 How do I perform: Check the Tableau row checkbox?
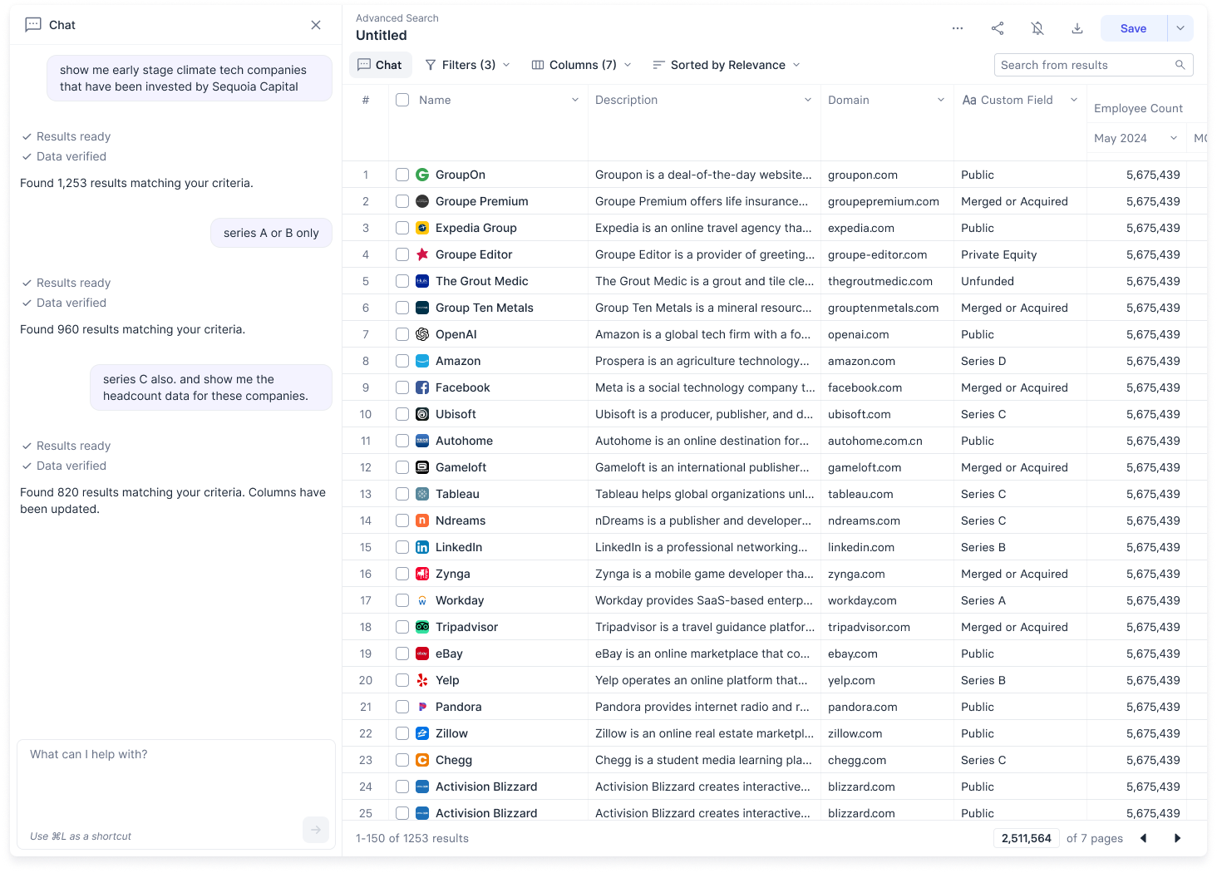click(402, 494)
